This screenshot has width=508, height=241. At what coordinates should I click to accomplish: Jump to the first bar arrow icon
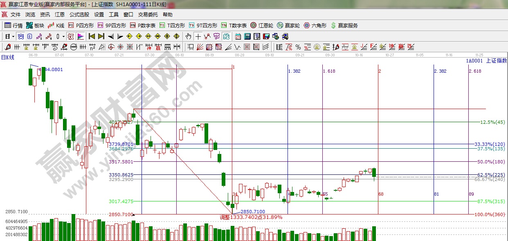(92, 36)
